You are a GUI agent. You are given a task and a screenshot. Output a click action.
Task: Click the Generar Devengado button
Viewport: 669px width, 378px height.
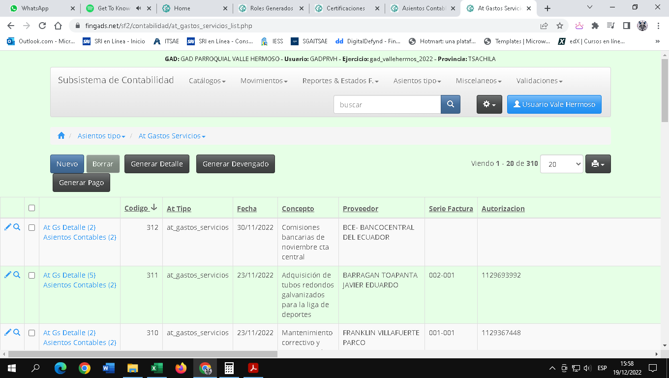pos(235,164)
